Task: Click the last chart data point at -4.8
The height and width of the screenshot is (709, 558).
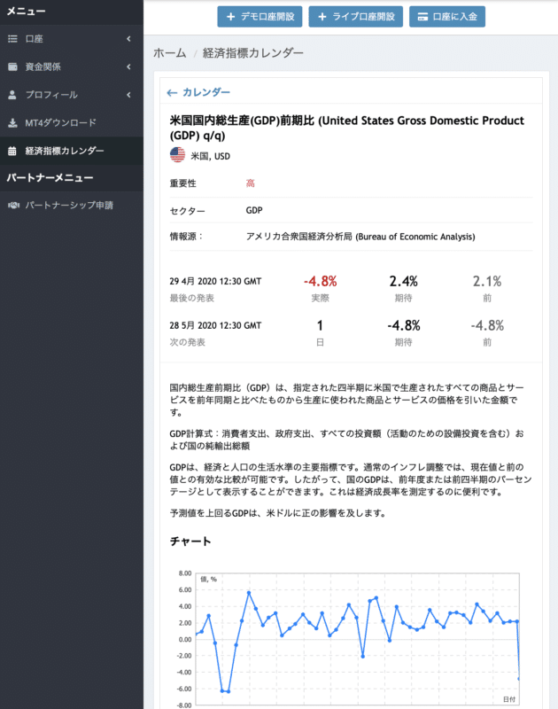Action: [518, 678]
